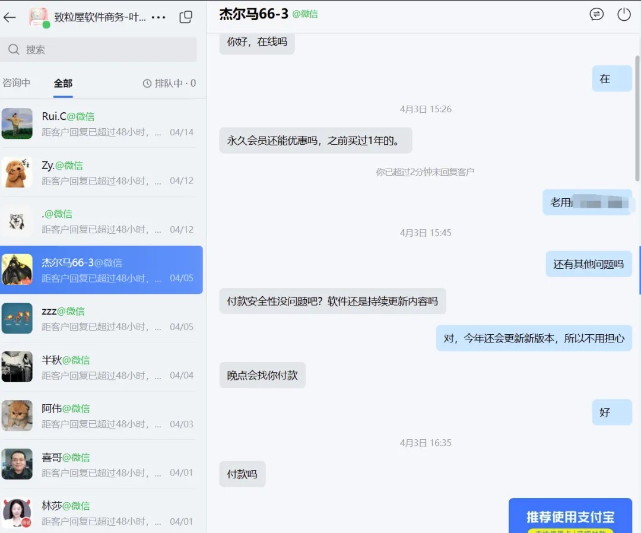Click the @微信 tag beside chat title
This screenshot has height=533, width=641.
click(305, 14)
